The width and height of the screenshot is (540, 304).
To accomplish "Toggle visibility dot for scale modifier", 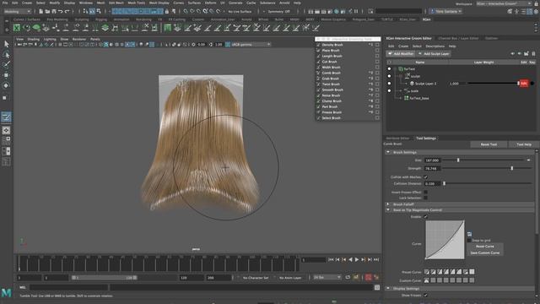I will pos(389,90).
